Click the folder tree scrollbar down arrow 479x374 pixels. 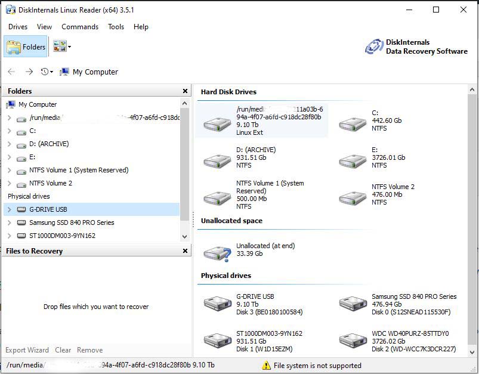[184, 236]
